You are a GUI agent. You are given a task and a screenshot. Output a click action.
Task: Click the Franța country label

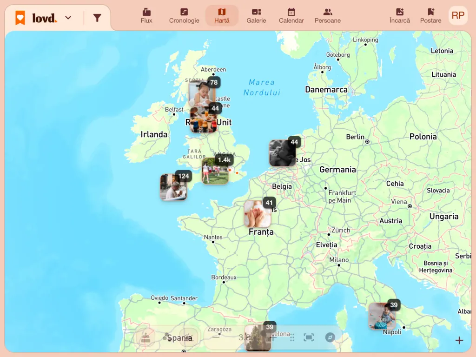261,232
